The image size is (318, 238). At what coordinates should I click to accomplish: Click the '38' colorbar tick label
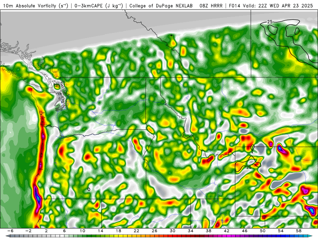pyautogui.click(x=209, y=231)
